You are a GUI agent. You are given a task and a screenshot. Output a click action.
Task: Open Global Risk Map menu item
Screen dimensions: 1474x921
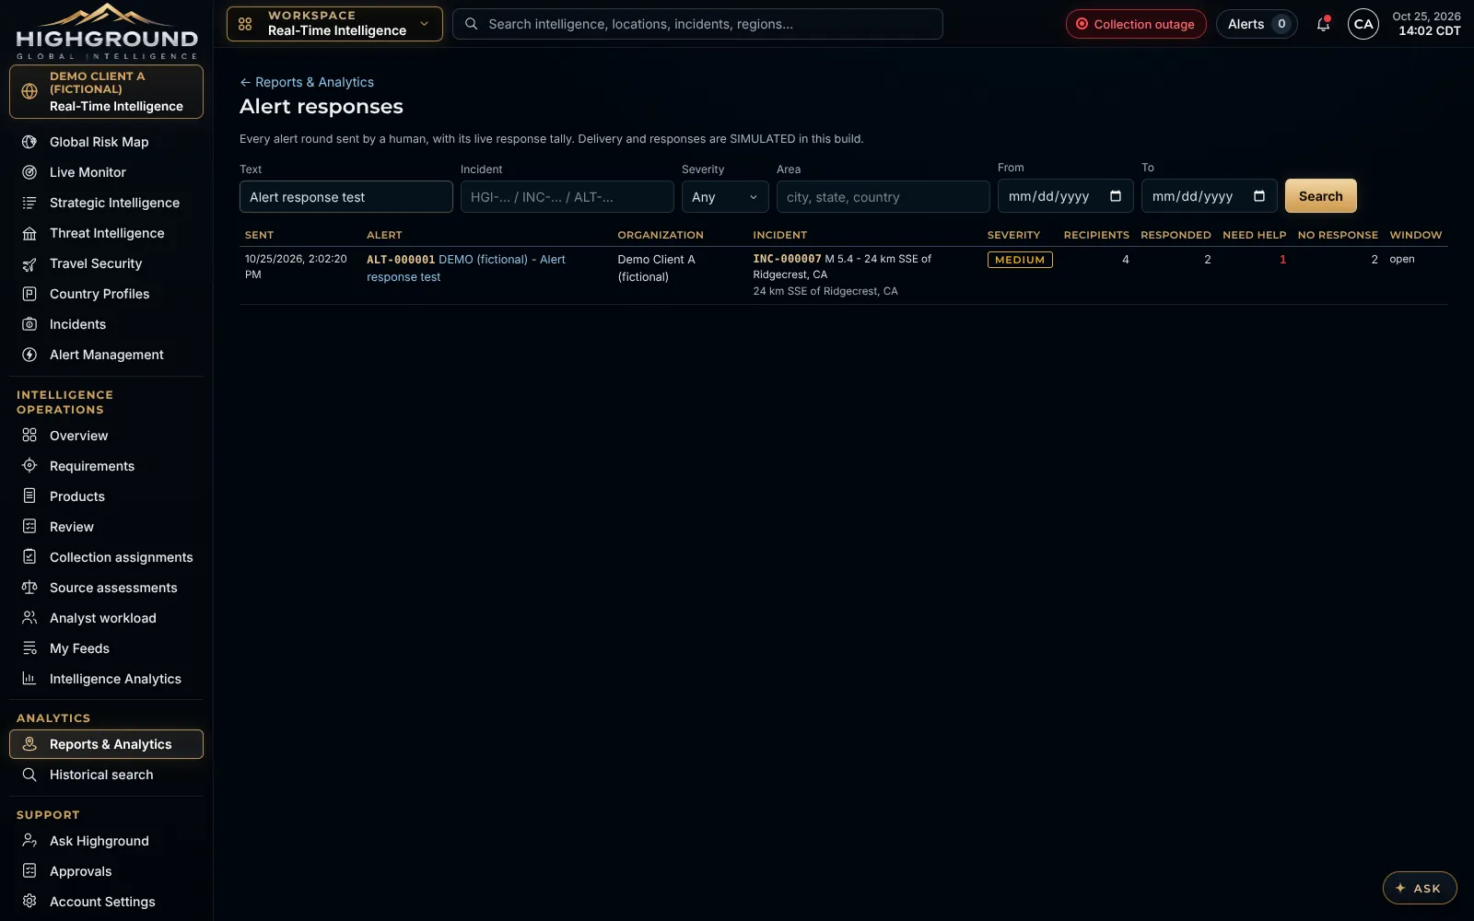click(x=106, y=142)
